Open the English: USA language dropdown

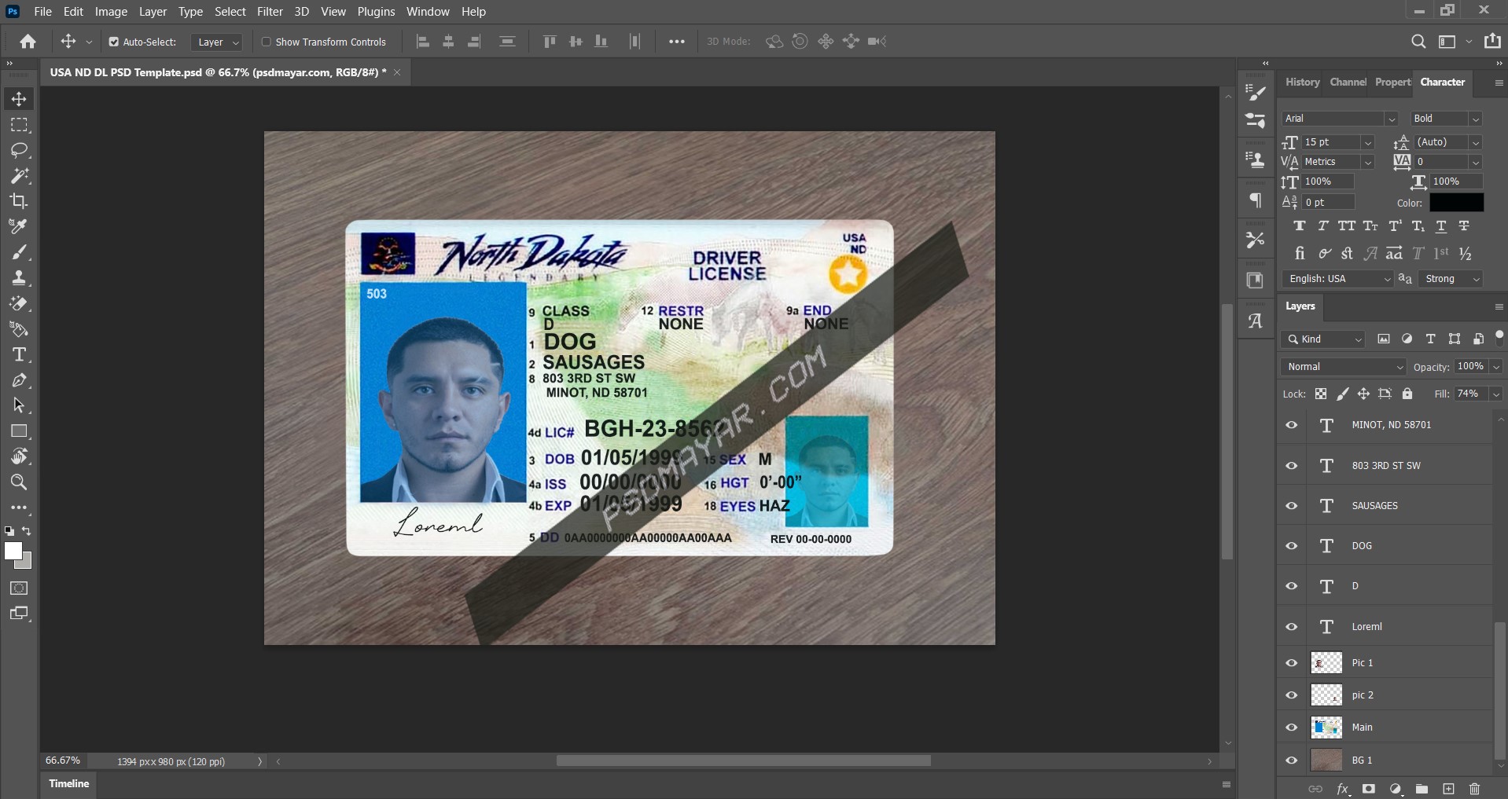(1337, 279)
